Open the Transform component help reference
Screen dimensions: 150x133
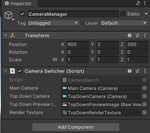click(130, 35)
